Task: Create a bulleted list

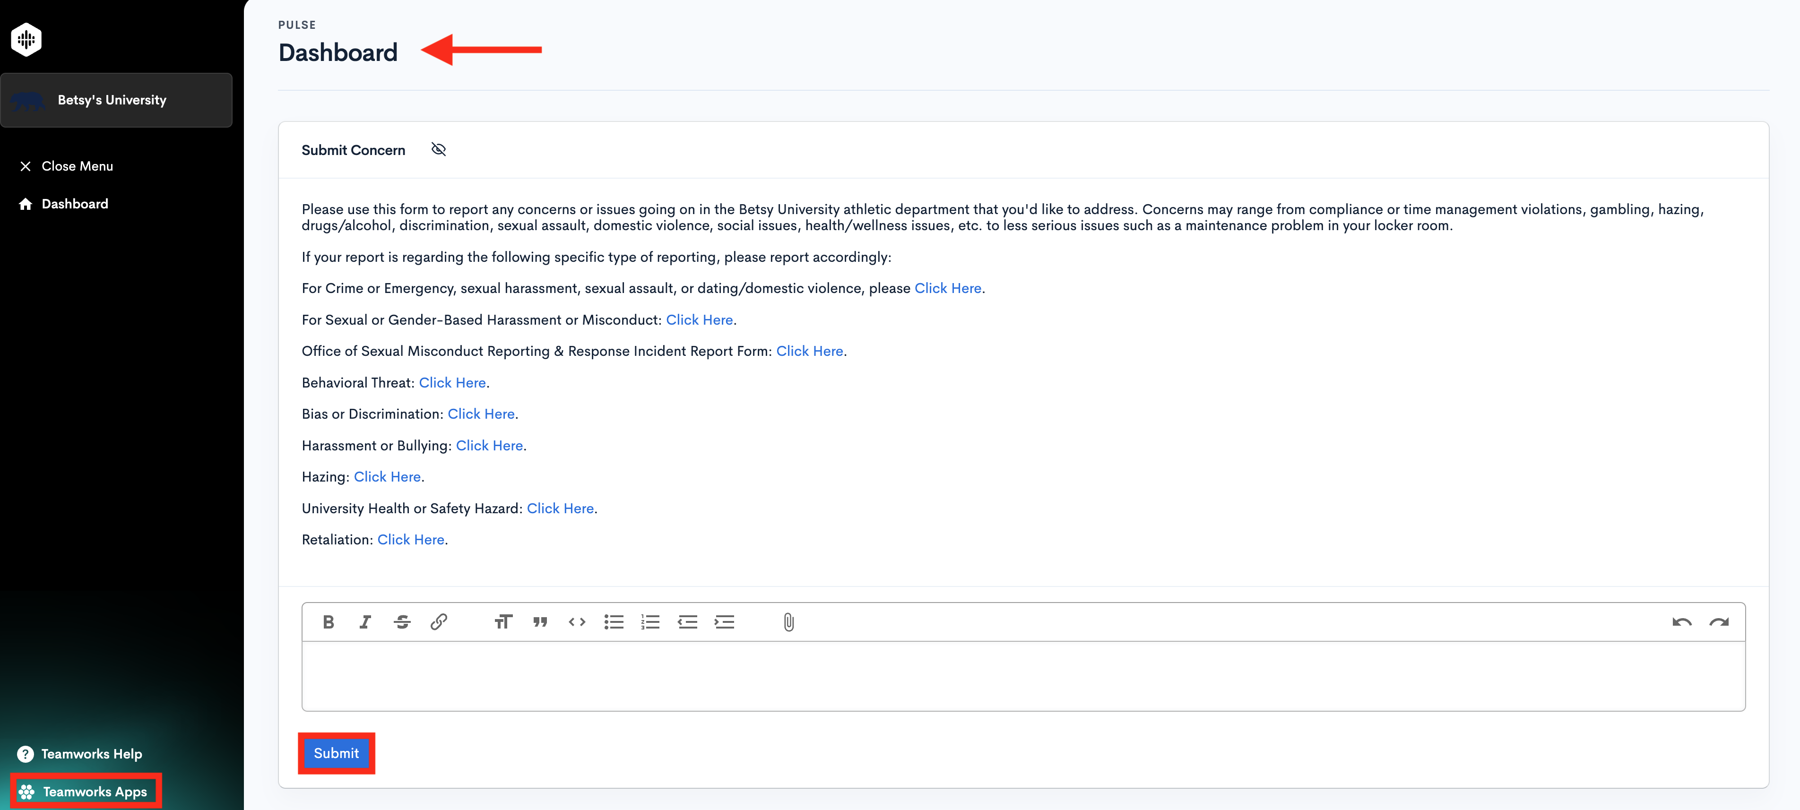Action: click(x=614, y=621)
